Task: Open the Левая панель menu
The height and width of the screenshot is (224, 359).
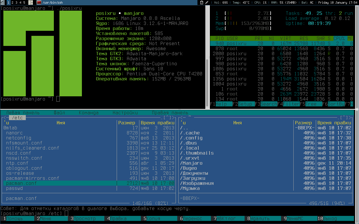Action: pyautogui.click(x=23, y=113)
